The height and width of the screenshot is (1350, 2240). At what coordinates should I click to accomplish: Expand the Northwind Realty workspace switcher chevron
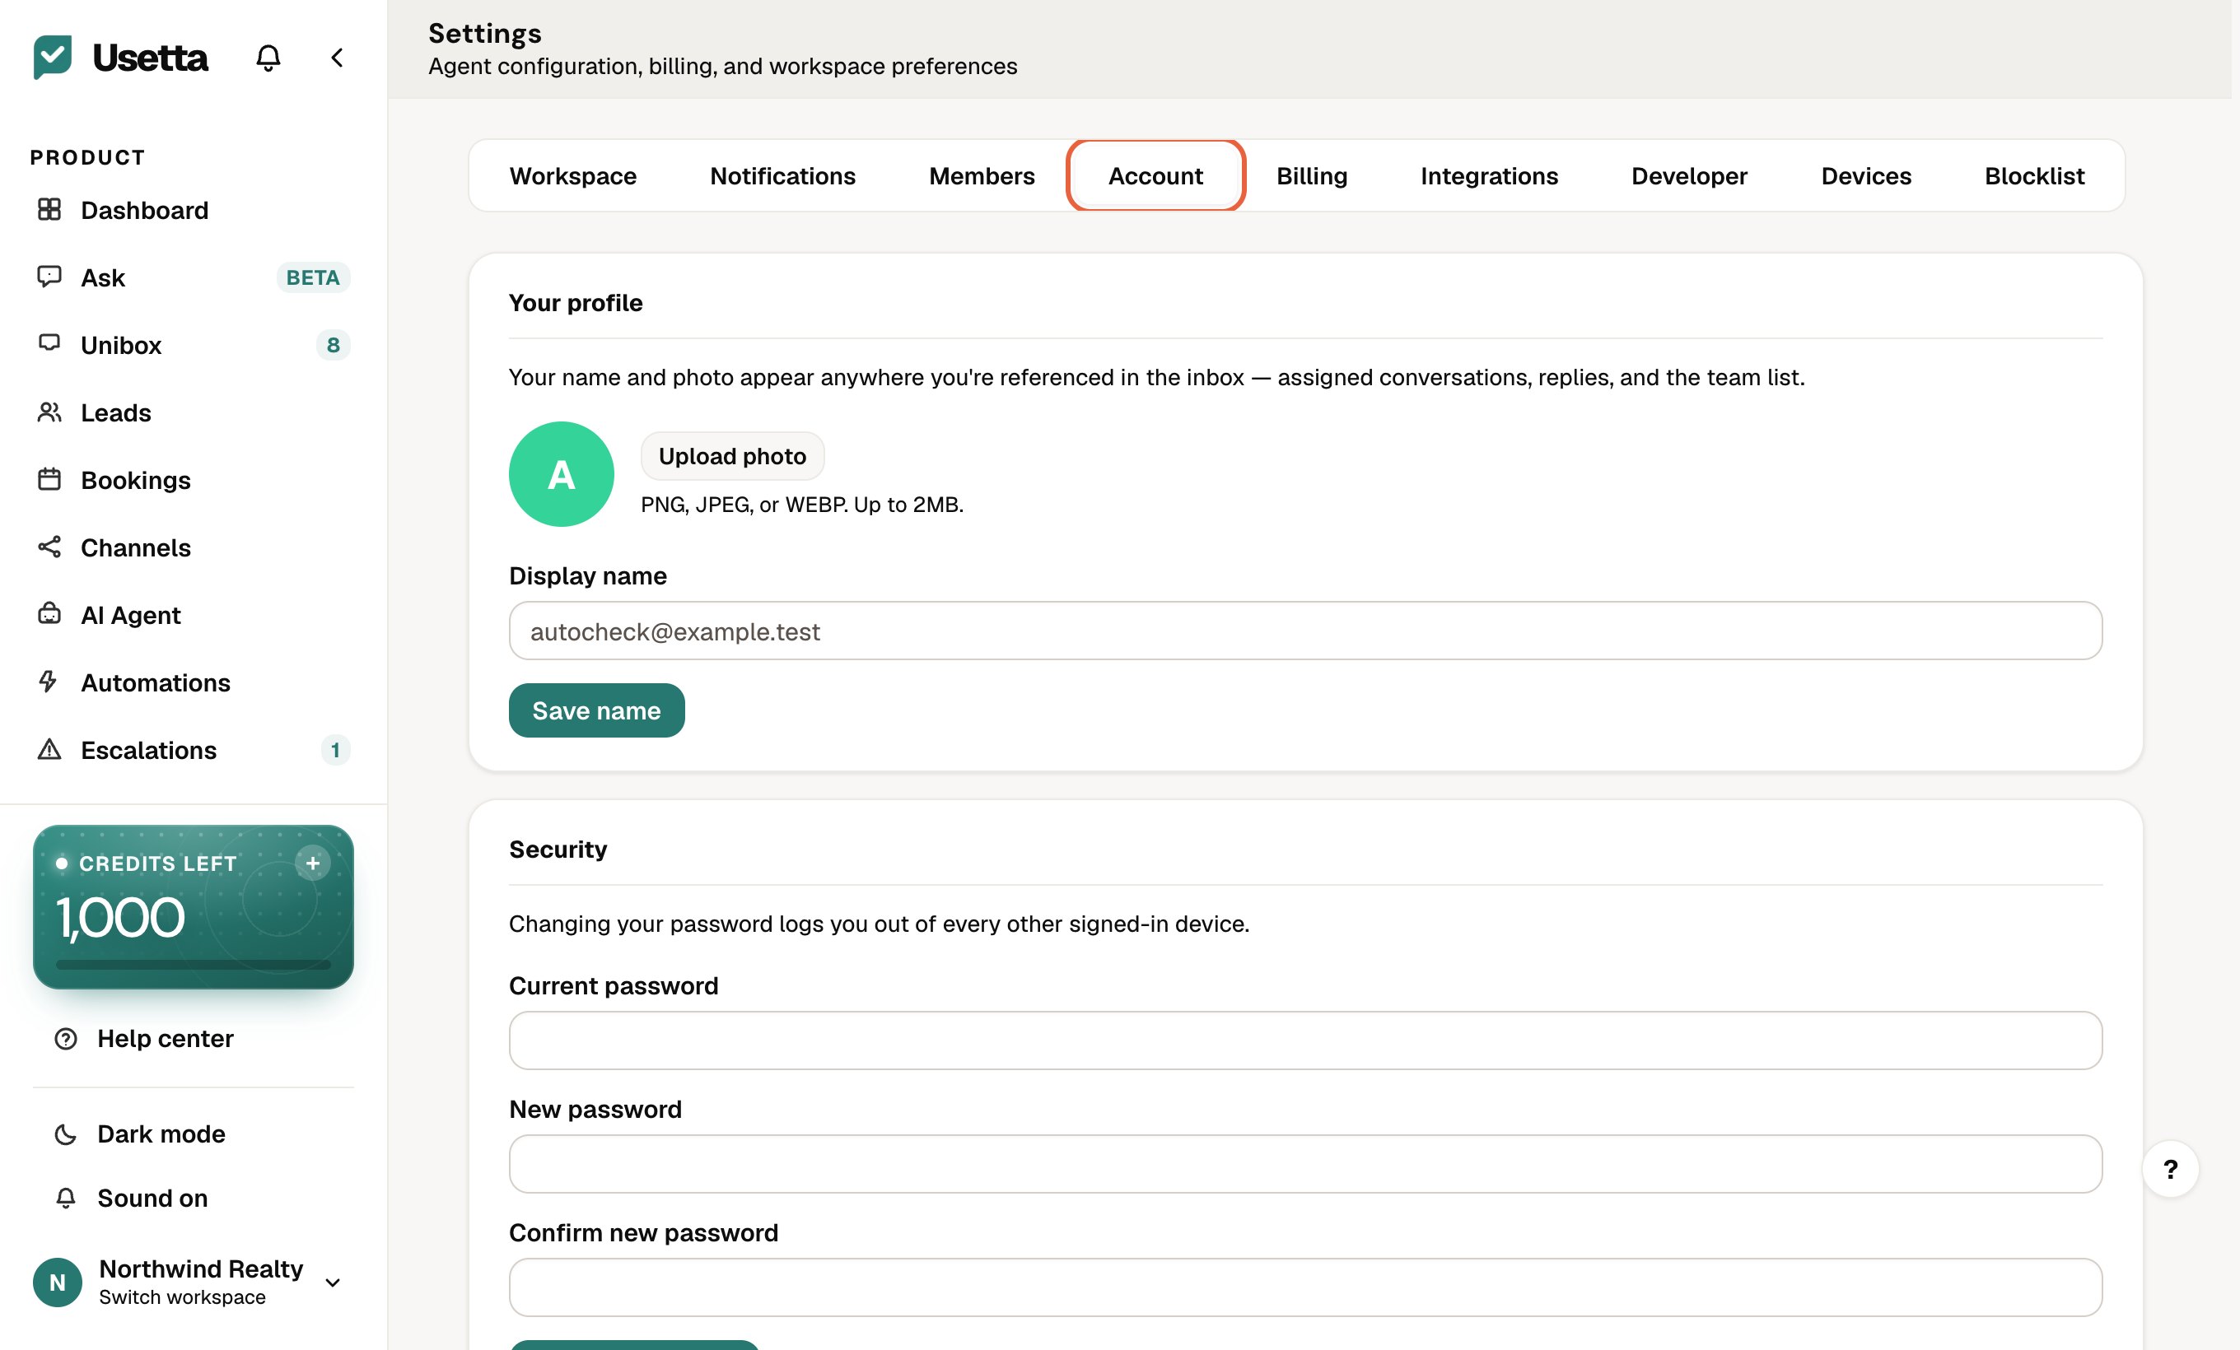pos(333,1282)
